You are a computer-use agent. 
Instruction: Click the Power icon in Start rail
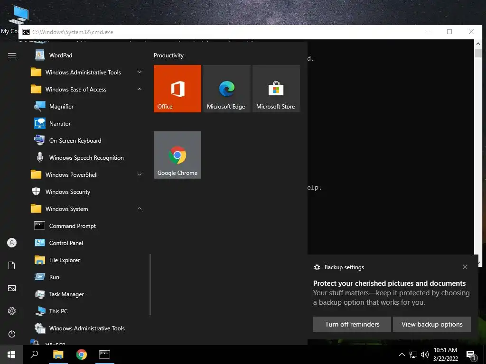click(x=12, y=334)
